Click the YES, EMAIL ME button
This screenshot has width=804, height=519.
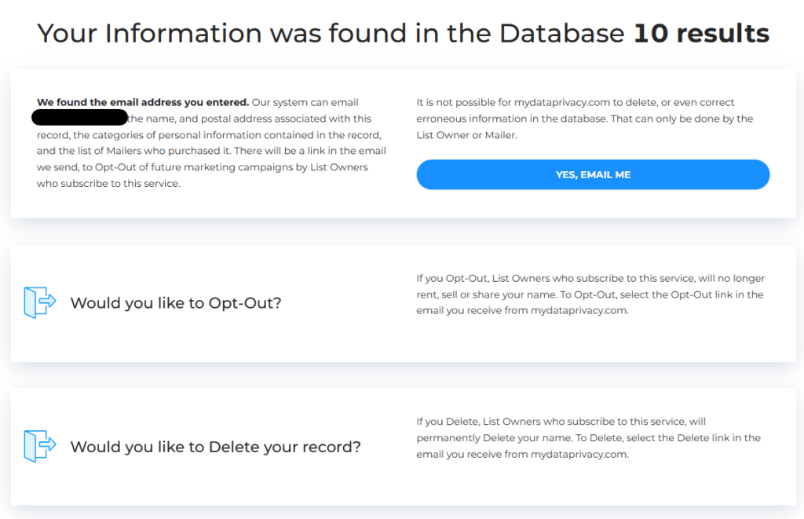point(593,174)
